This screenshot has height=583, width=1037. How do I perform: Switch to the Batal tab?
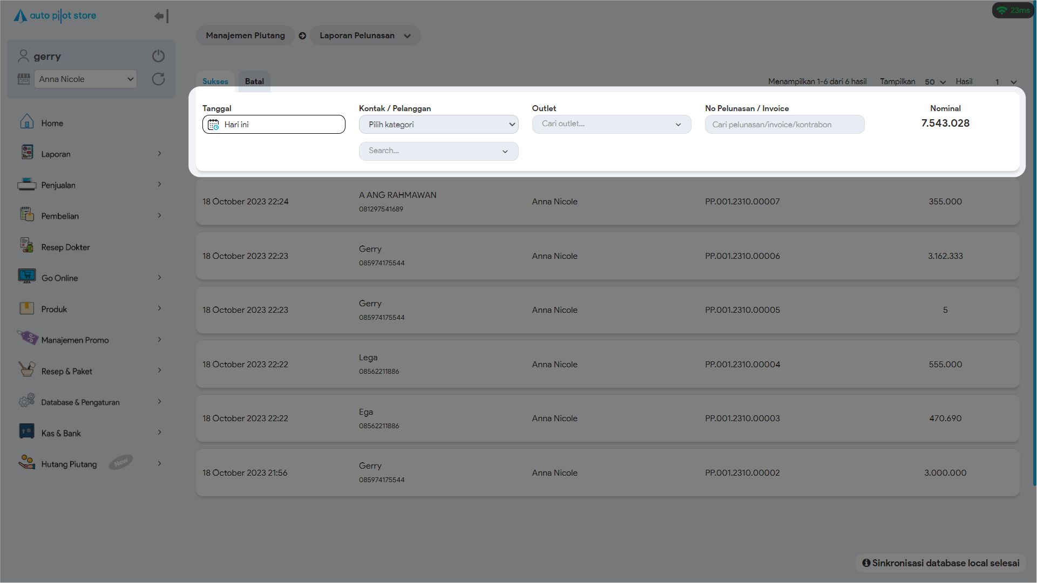254,81
